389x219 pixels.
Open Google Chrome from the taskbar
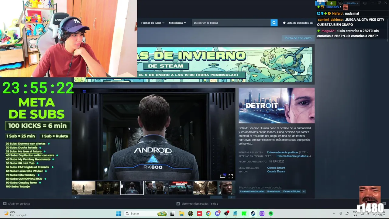point(208,214)
